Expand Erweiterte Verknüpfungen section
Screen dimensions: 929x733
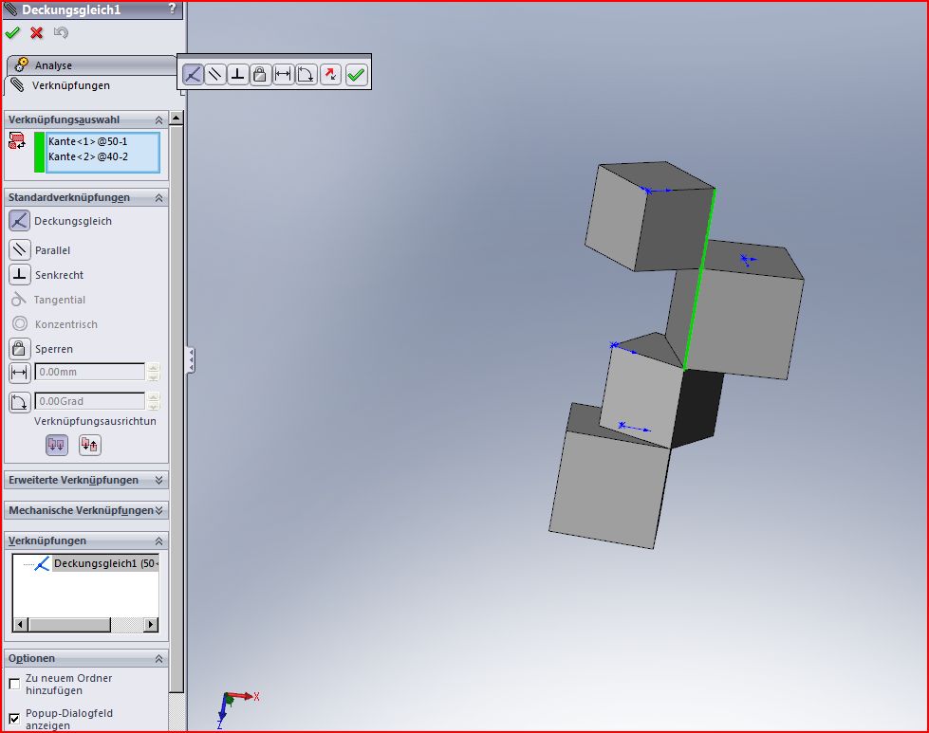point(158,480)
